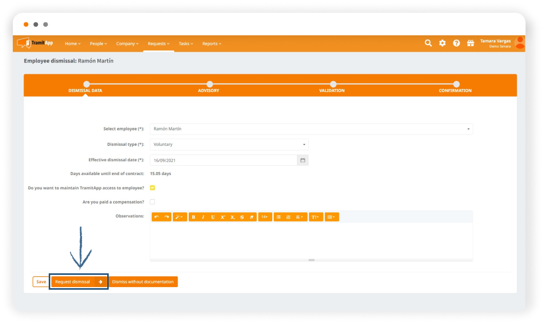The image size is (544, 324).
Task: Click the Request dismissal button
Action: click(x=78, y=282)
